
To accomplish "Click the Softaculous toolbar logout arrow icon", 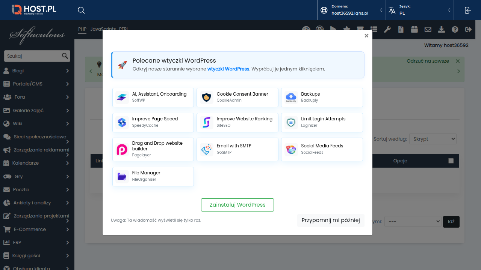I will tap(468, 29).
